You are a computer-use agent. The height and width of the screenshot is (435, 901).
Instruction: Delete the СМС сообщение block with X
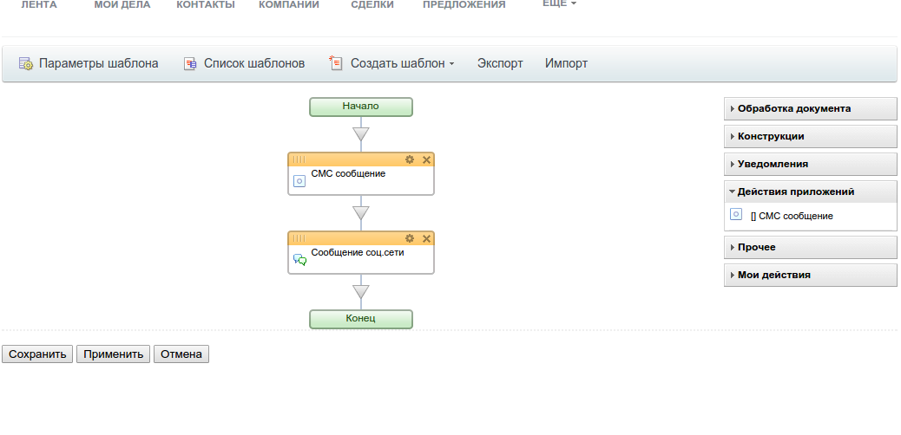tap(426, 159)
